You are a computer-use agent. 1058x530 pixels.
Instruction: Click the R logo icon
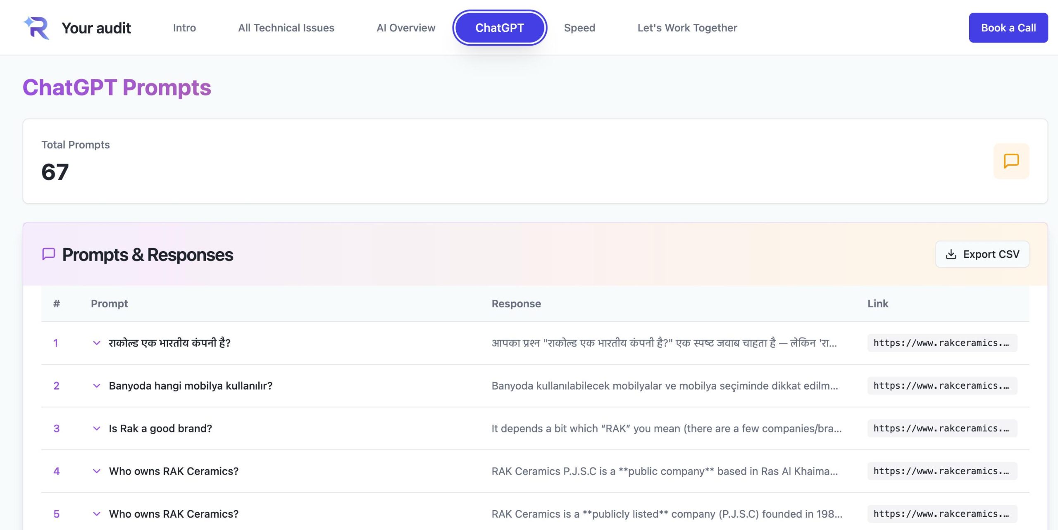click(36, 28)
